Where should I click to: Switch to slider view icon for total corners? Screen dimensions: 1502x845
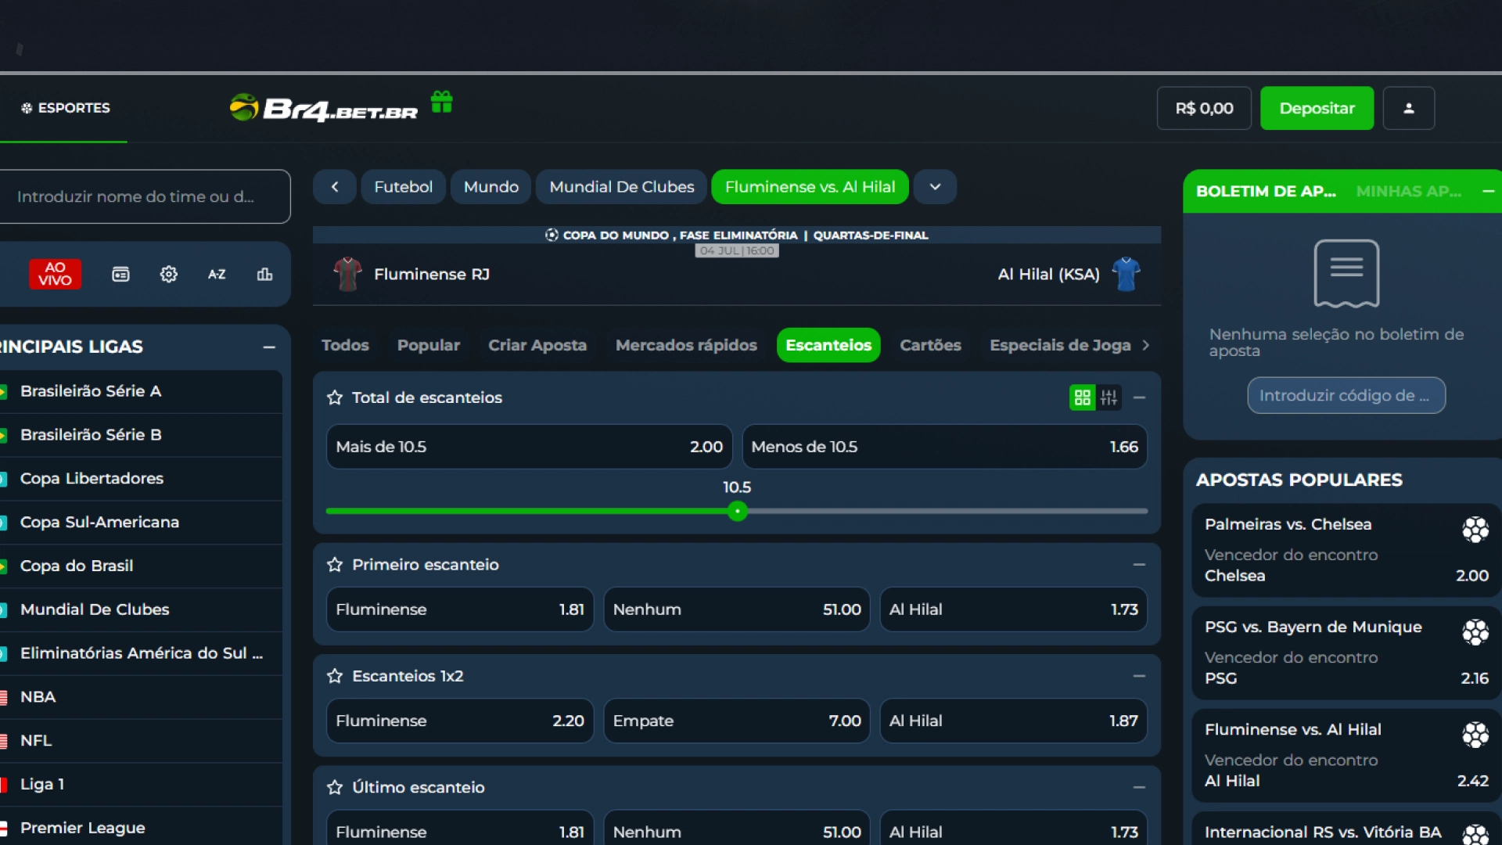(1109, 397)
